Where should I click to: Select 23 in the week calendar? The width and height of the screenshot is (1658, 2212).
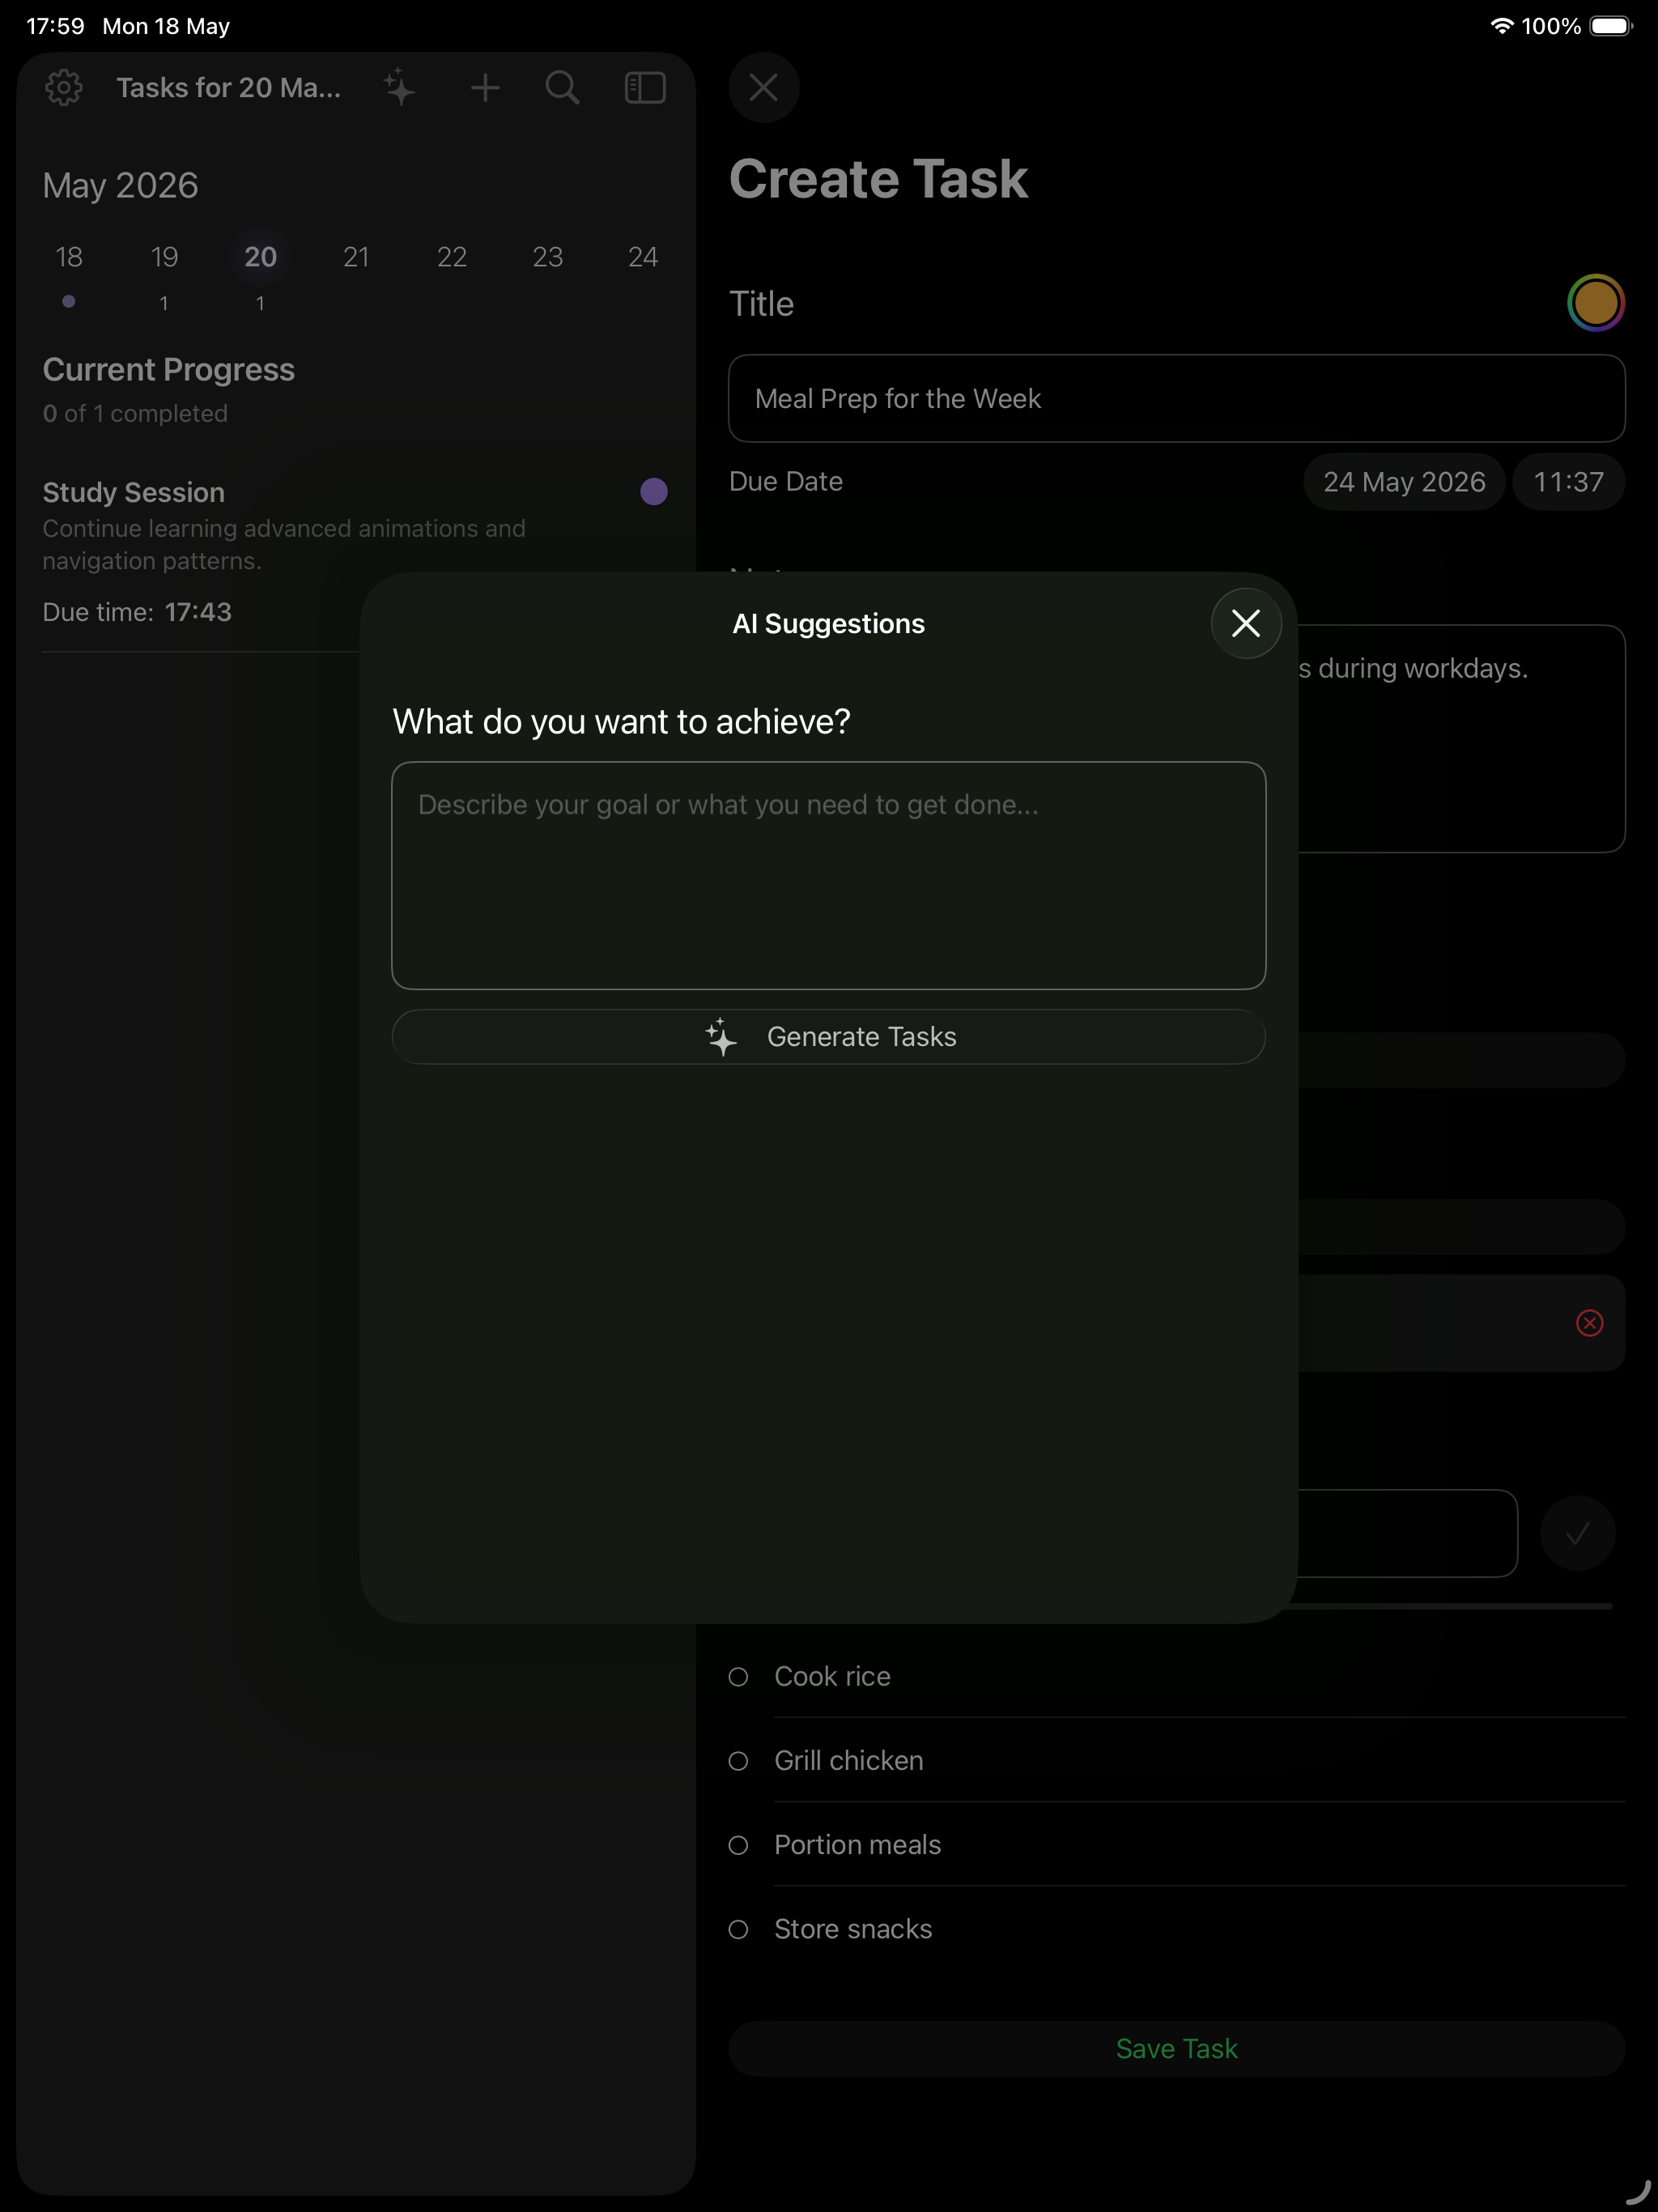pos(547,258)
